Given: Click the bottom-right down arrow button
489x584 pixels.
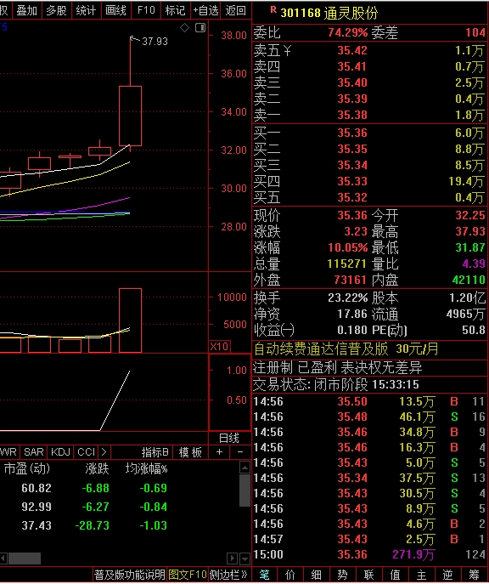Looking at the screenshot, I should (x=244, y=558).
